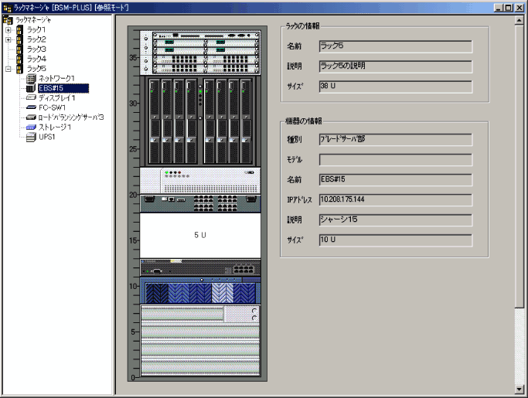
Task: Collapse the ラック5 tree node
Action: (x=9, y=69)
